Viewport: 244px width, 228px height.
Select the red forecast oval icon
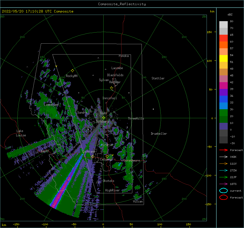pyautogui.click(x=223, y=197)
